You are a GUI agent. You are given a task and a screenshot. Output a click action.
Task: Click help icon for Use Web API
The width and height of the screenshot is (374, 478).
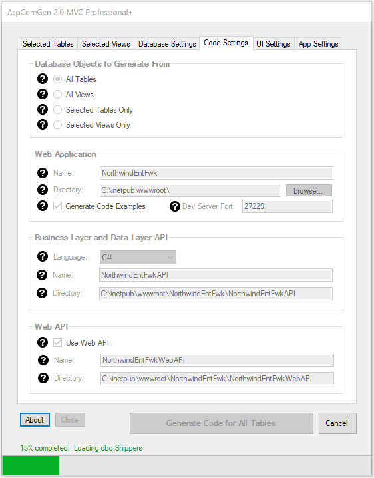click(43, 342)
